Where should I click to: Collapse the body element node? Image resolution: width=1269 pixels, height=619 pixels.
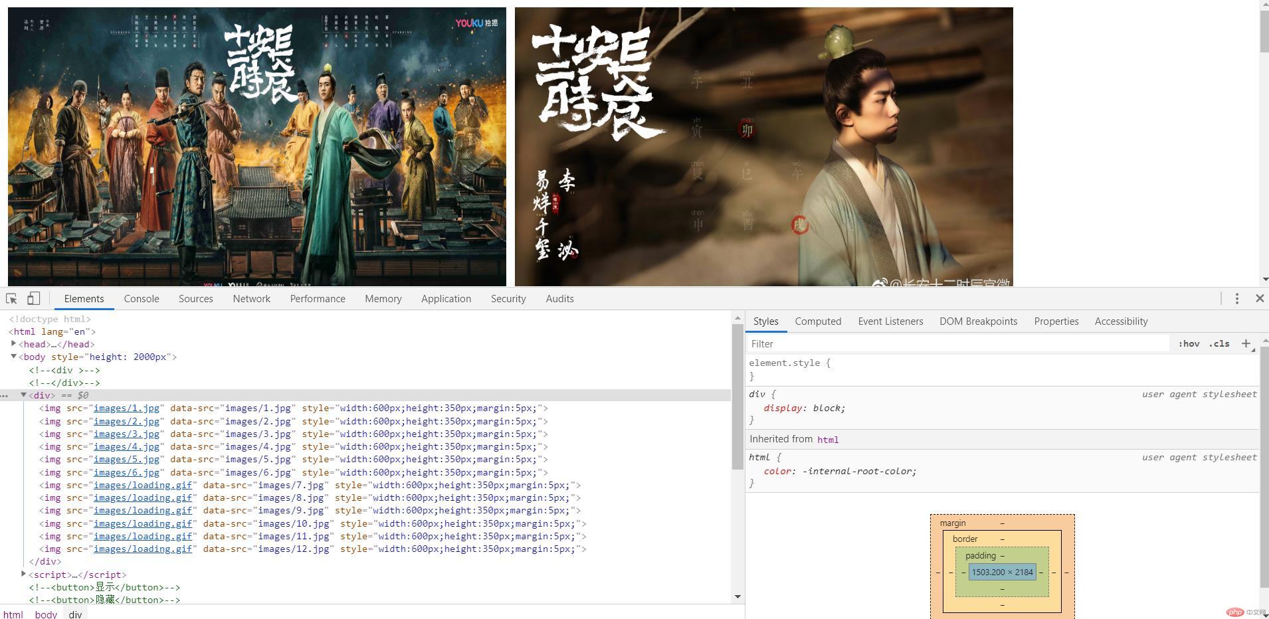tap(13, 357)
